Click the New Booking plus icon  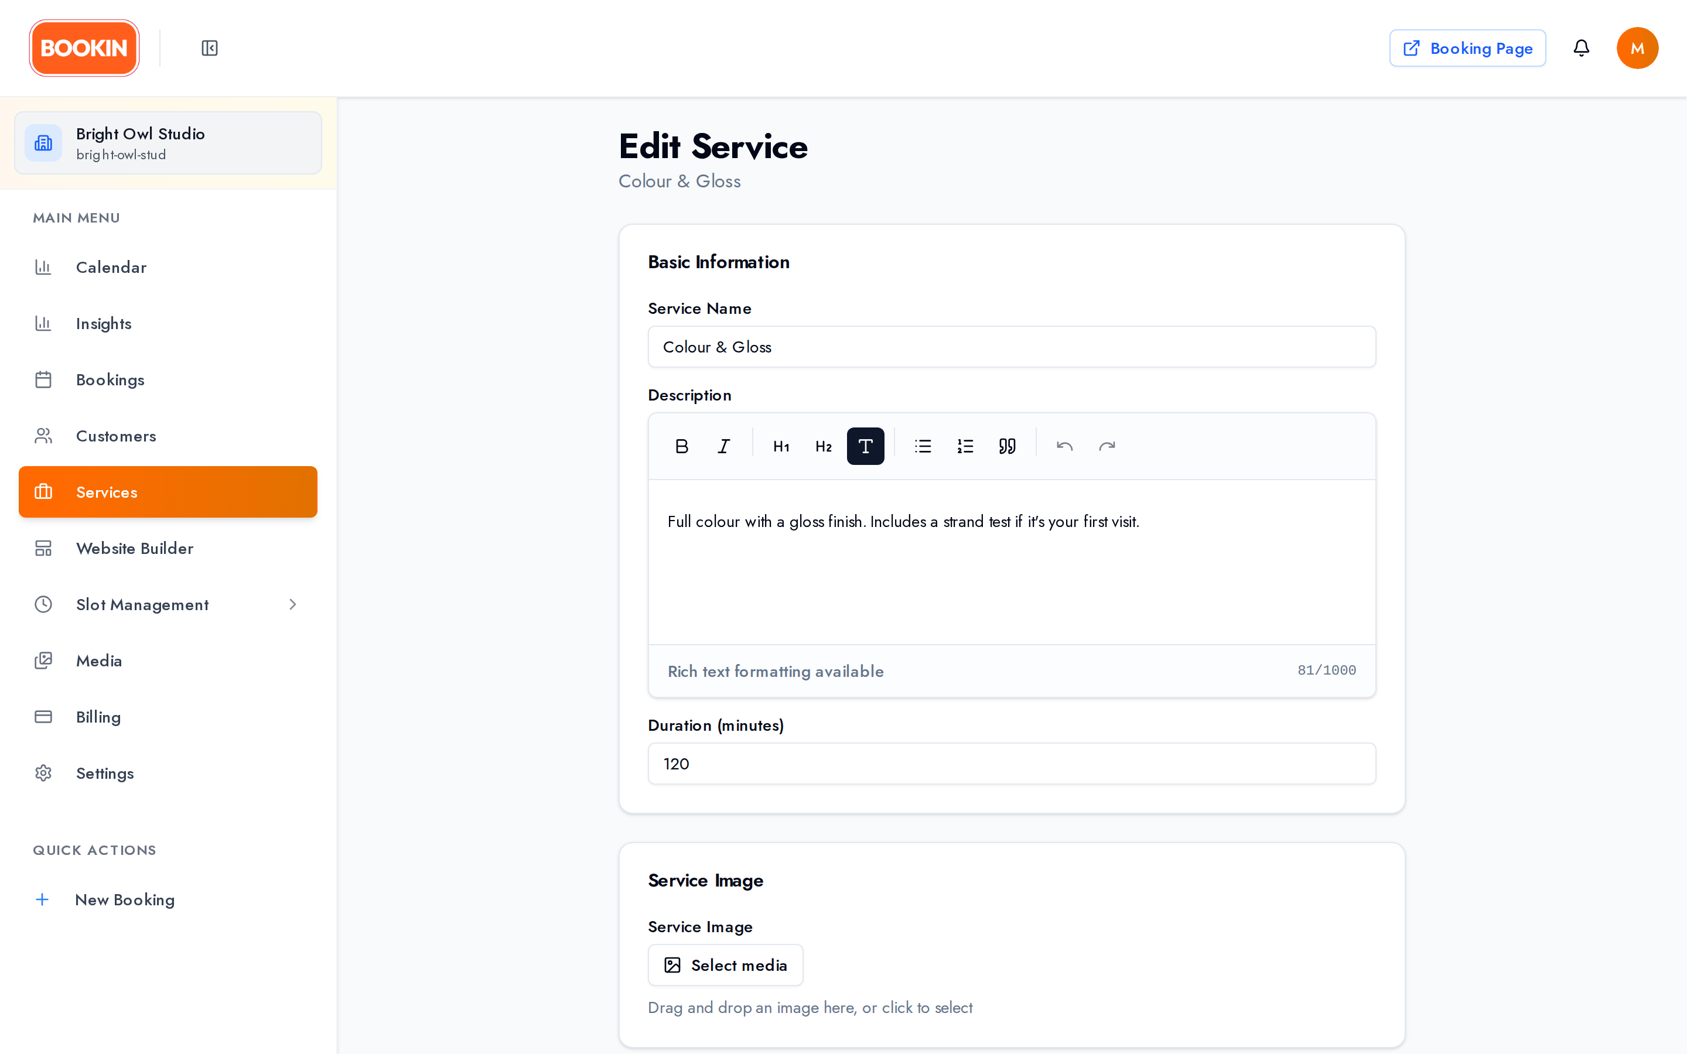[x=43, y=899]
